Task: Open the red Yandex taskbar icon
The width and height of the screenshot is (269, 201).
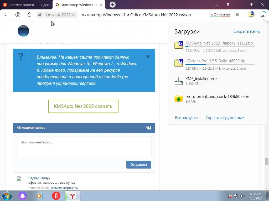Action: pyautogui.click(x=56, y=196)
